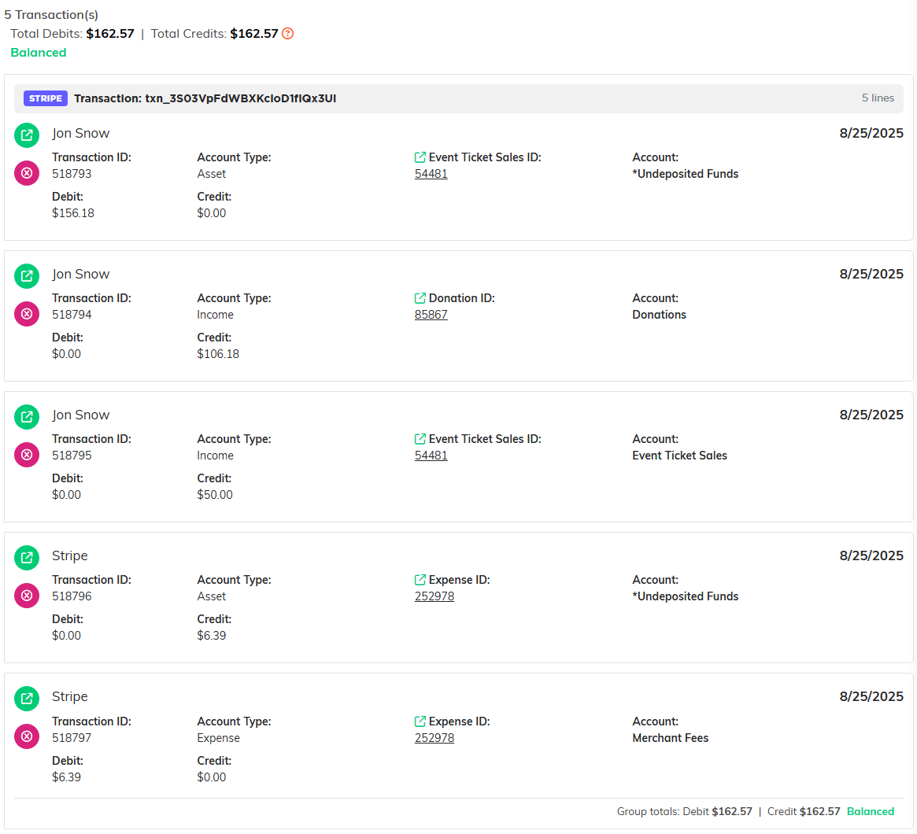Click the Stripe transaction ID txn_3S03VpFdWBXKcIoD1fIQx3UI
Viewport: 917px width, 834px height.
pyautogui.click(x=240, y=98)
